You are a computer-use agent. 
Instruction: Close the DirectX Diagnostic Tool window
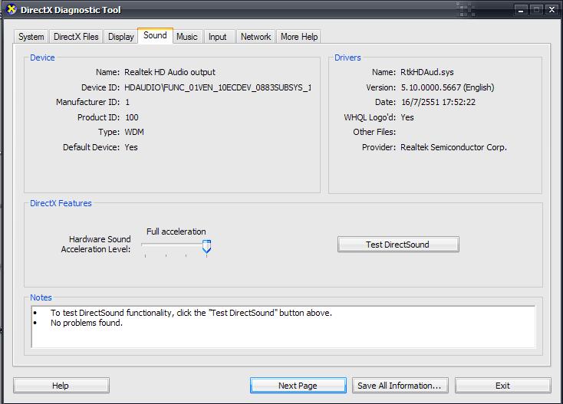point(551,10)
